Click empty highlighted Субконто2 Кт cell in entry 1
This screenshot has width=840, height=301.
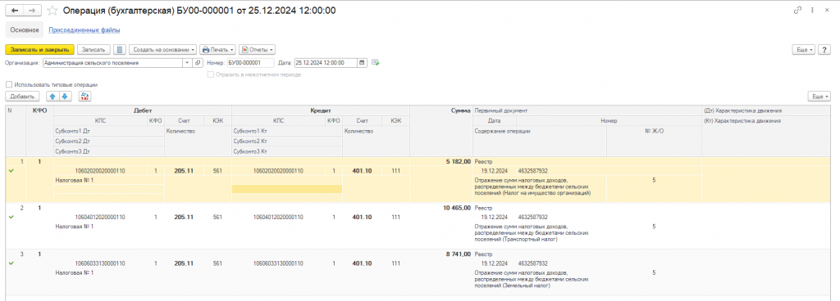286,189
